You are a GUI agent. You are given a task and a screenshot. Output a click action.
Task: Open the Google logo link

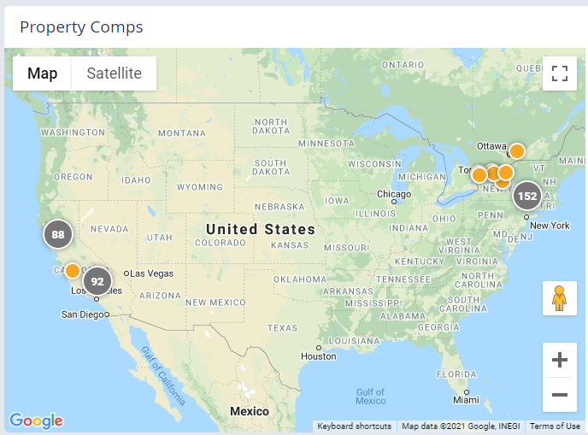click(37, 420)
